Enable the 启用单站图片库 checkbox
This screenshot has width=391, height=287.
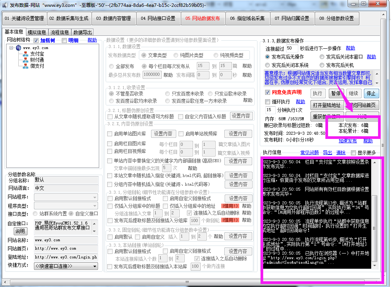coord(109,134)
